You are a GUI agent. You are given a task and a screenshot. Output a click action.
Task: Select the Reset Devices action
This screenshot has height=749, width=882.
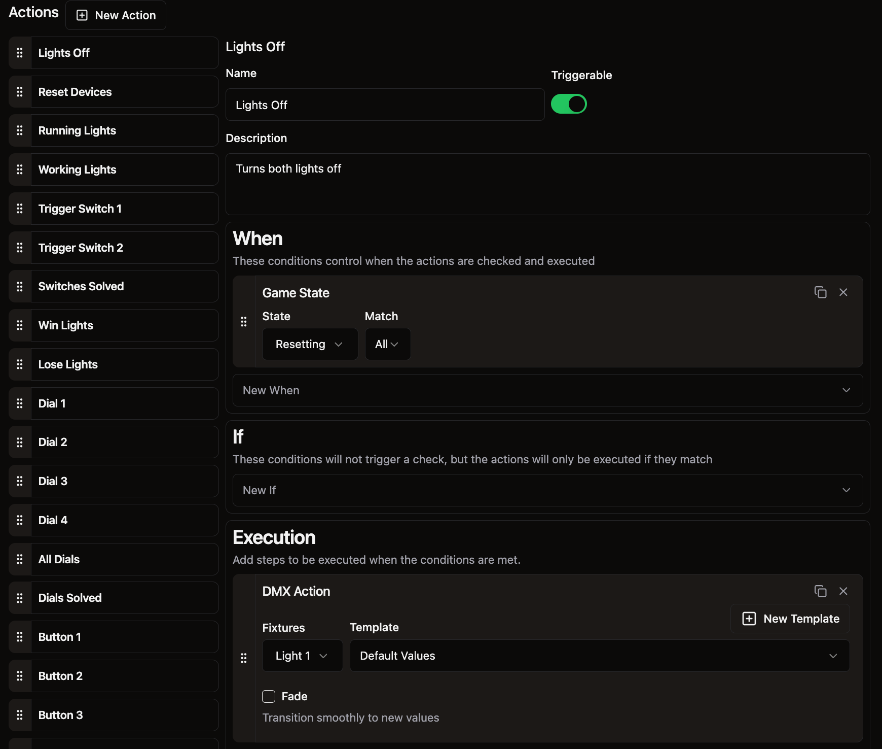coord(124,92)
